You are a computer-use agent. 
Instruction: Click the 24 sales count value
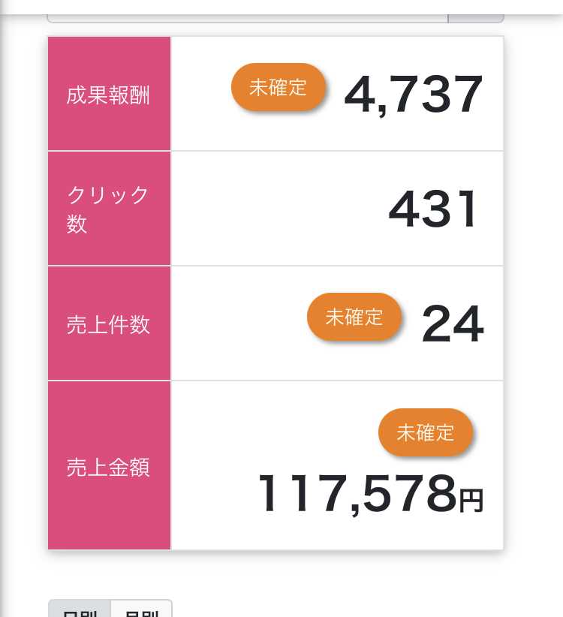[453, 324]
